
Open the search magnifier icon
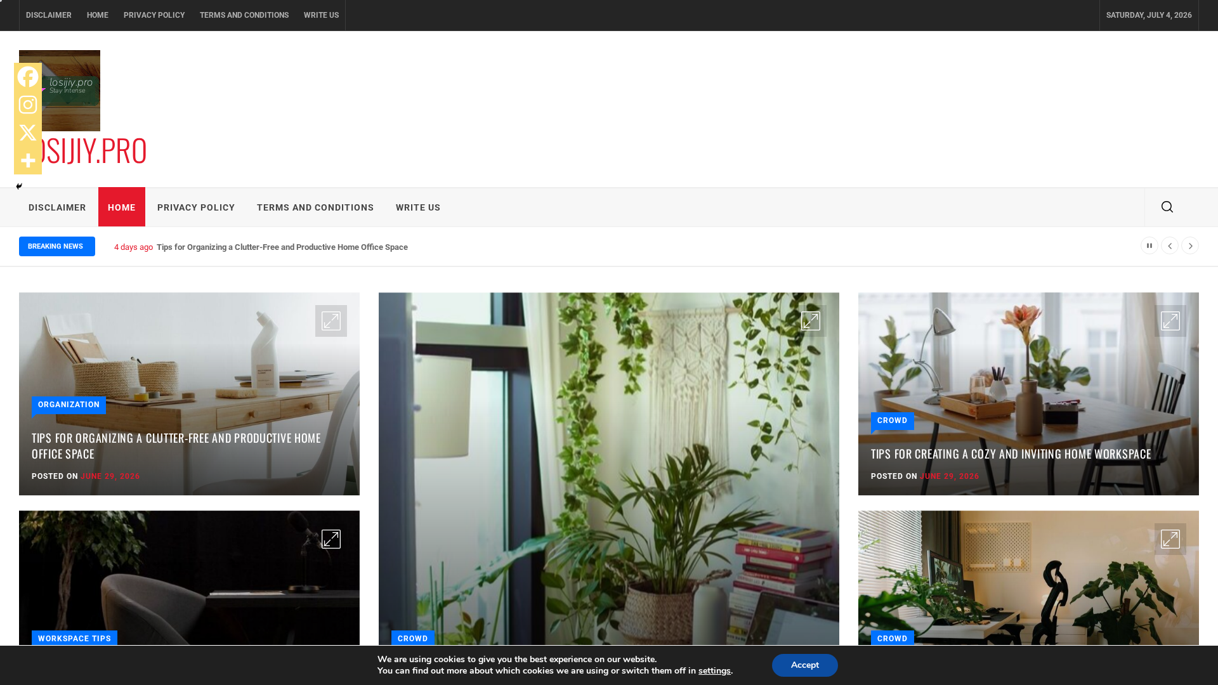click(x=1167, y=207)
